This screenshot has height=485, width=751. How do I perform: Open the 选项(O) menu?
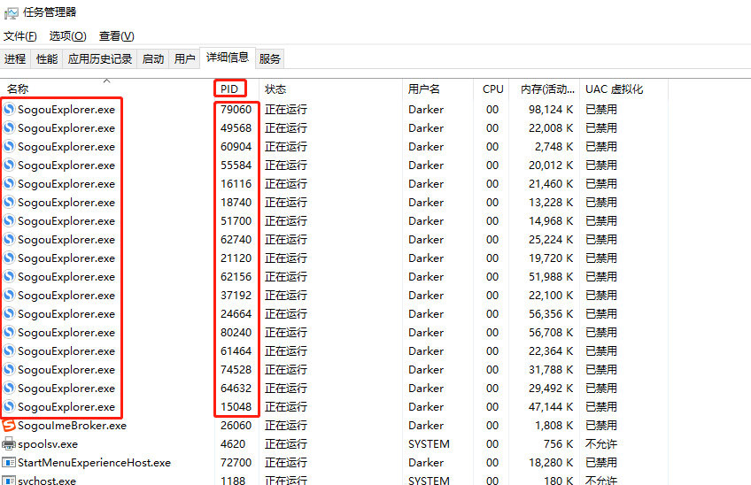(x=67, y=36)
